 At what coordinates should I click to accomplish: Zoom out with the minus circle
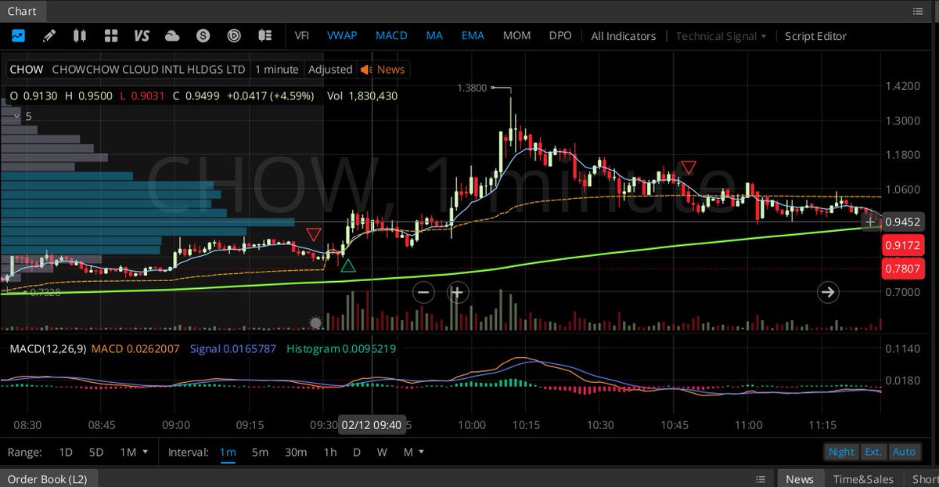point(423,293)
